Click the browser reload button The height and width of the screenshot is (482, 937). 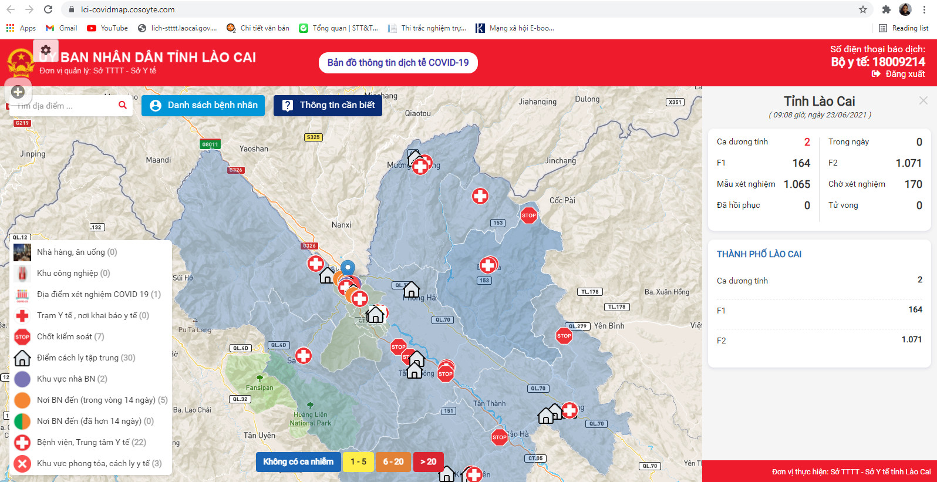(48, 9)
